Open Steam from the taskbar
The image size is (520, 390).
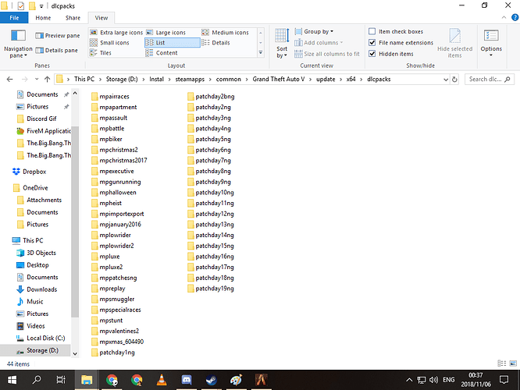click(212, 380)
